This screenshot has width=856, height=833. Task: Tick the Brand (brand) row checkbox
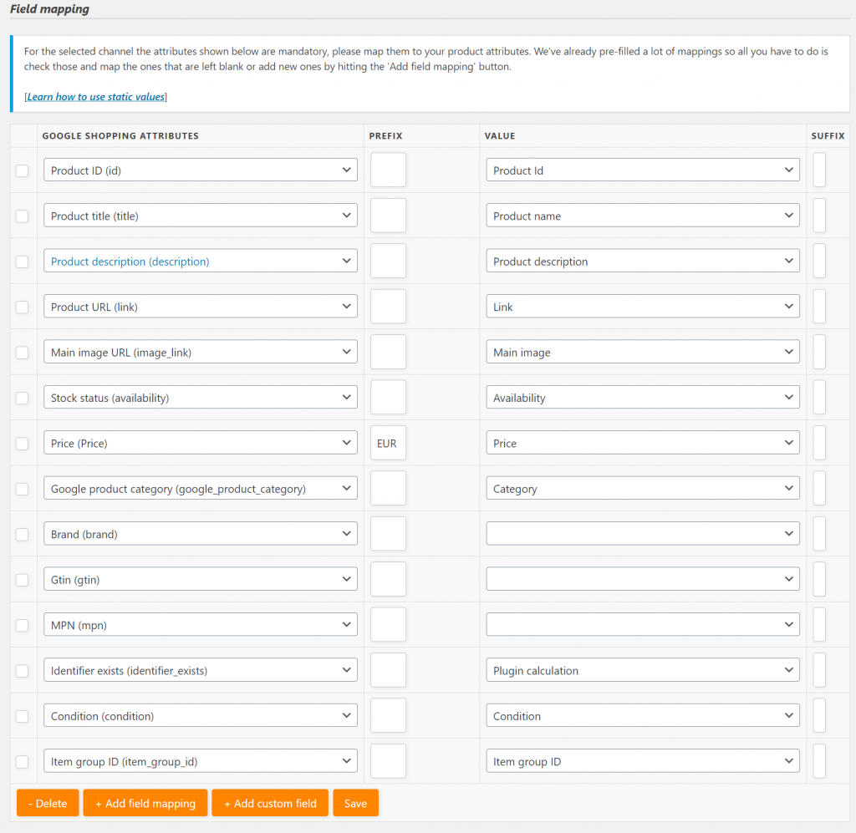pos(22,535)
